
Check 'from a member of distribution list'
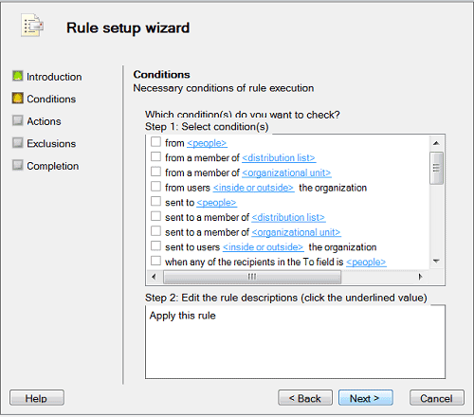click(155, 156)
